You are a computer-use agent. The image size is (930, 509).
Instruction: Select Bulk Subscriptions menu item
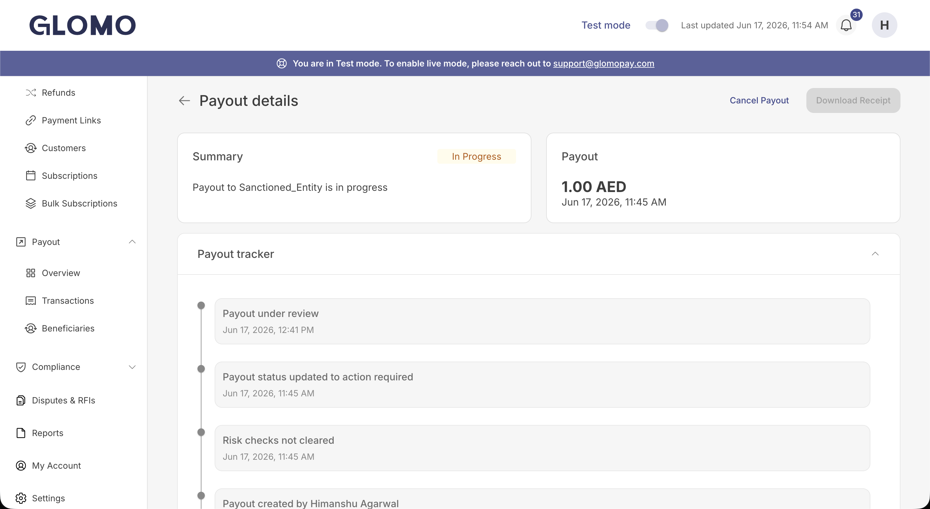click(x=79, y=203)
